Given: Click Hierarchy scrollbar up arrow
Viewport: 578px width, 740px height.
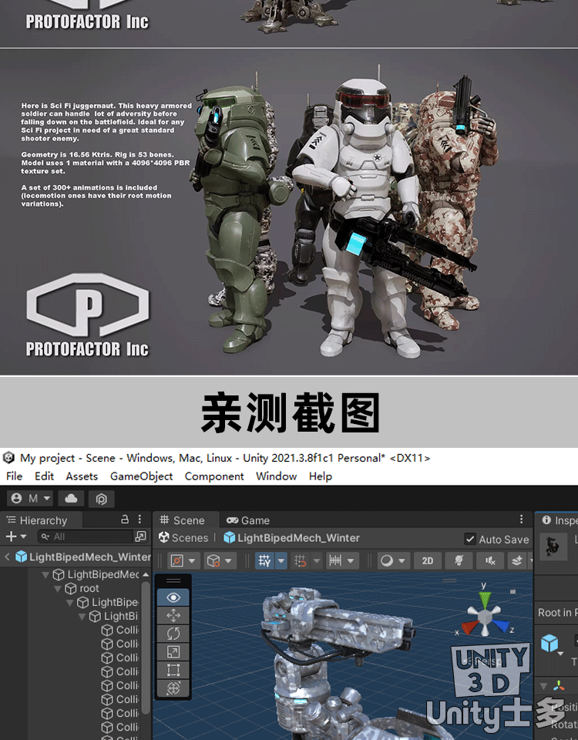Looking at the screenshot, I should click(x=146, y=574).
